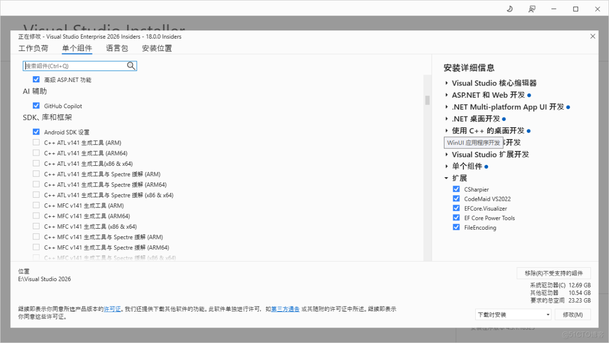
Task: Open the 语言包 tab
Action: tap(117, 48)
